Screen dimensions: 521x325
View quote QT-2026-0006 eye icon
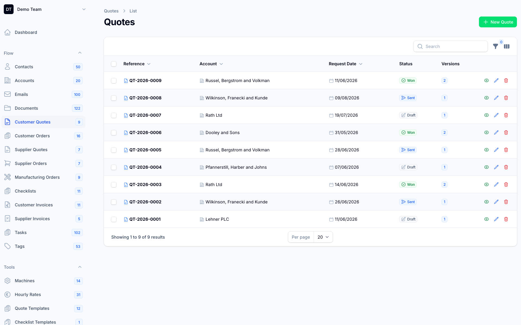pos(487,132)
